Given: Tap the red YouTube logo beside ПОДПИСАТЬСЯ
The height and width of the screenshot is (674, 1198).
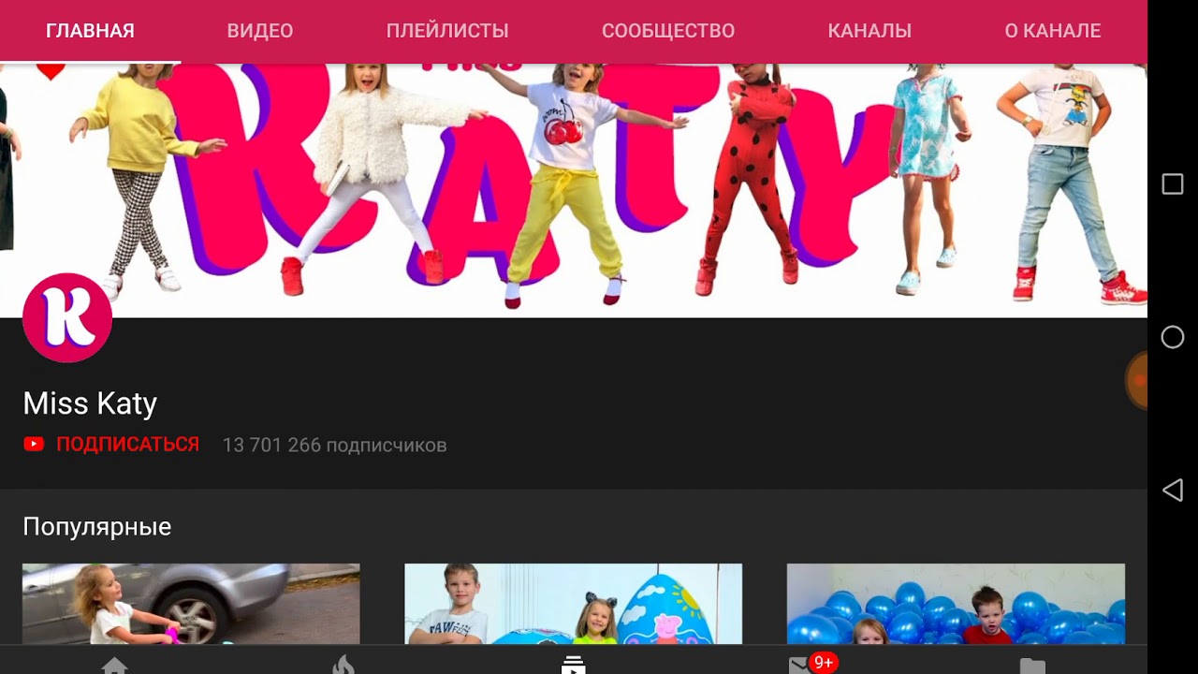Looking at the screenshot, I should (x=34, y=445).
